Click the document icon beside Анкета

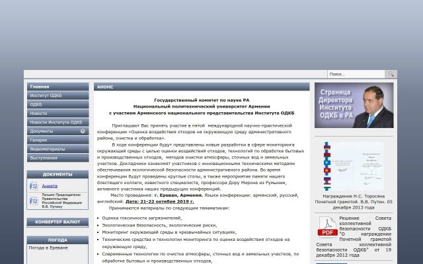tap(34, 186)
